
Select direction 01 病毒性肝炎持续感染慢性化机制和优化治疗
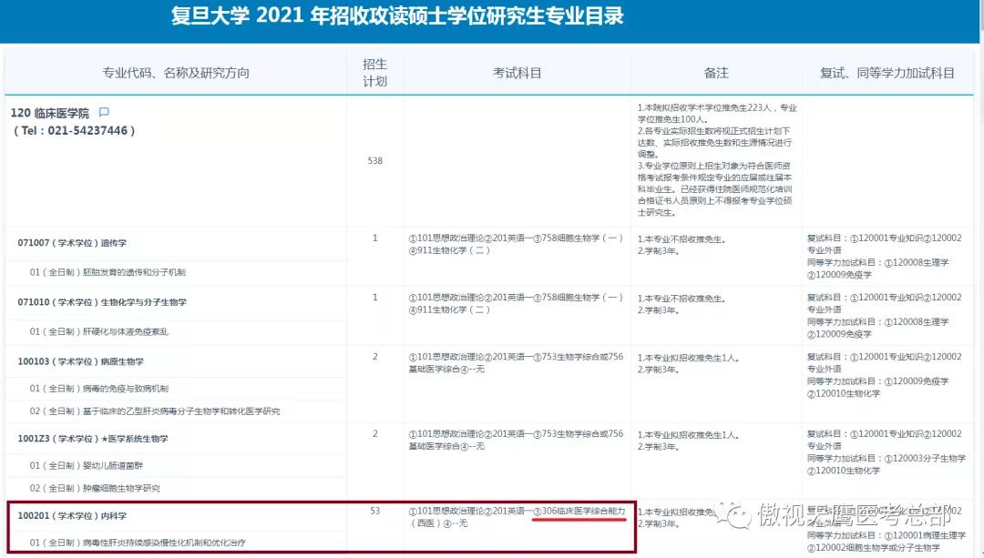tap(138, 543)
